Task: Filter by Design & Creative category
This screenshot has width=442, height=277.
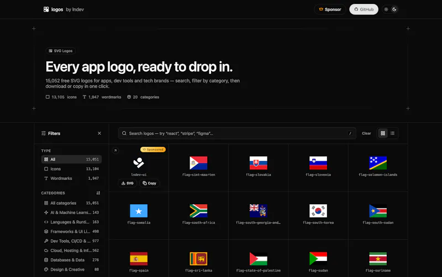Action: (x=71, y=269)
